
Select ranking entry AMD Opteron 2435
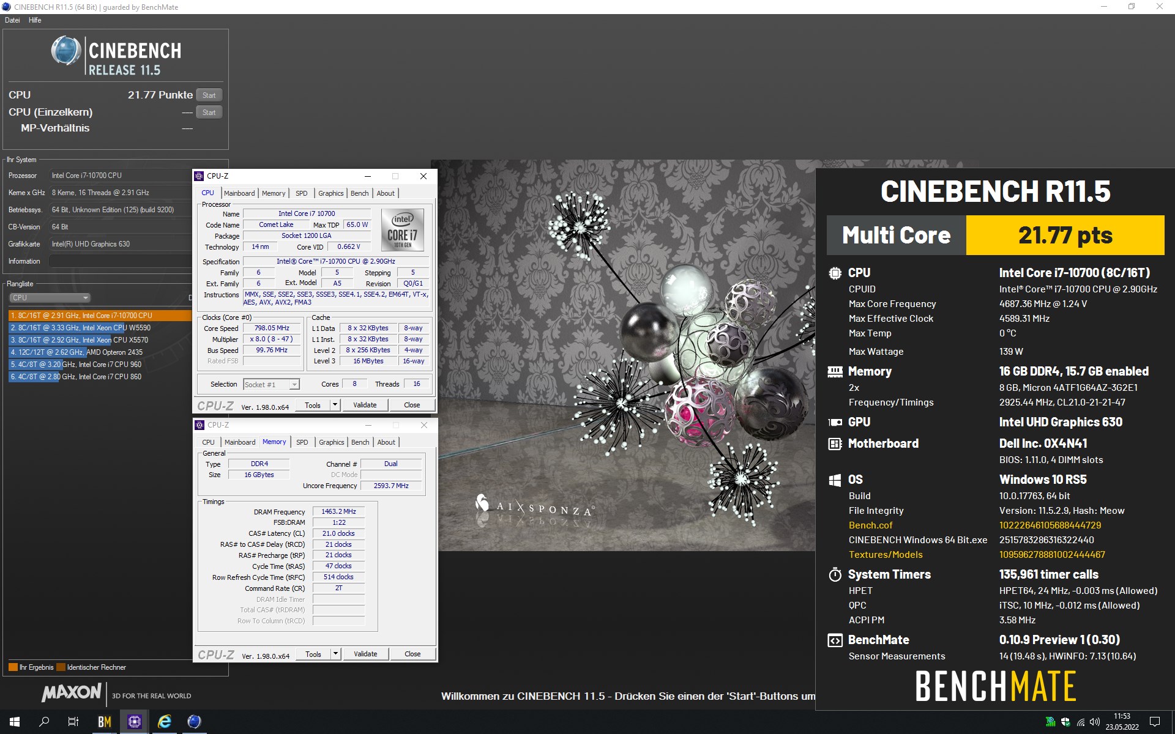(x=100, y=352)
